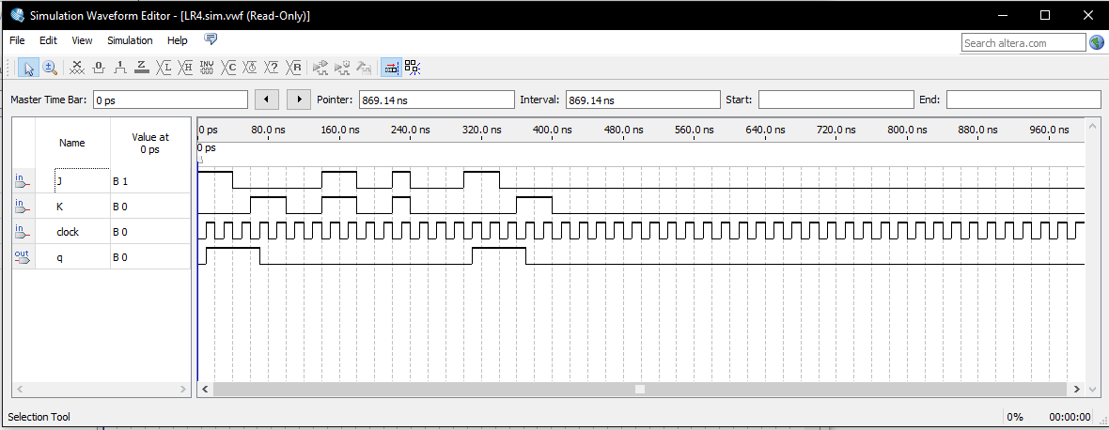Activate the Selection Tool arrow

click(x=28, y=68)
